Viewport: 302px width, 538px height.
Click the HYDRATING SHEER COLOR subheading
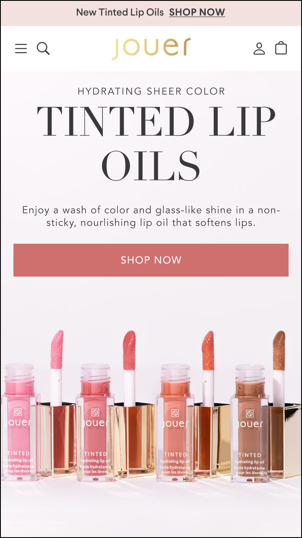click(151, 91)
